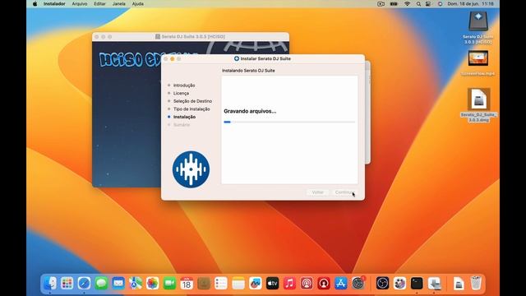Open Spotlight search in menu bar
The height and width of the screenshot is (296, 526).
tap(418, 4)
